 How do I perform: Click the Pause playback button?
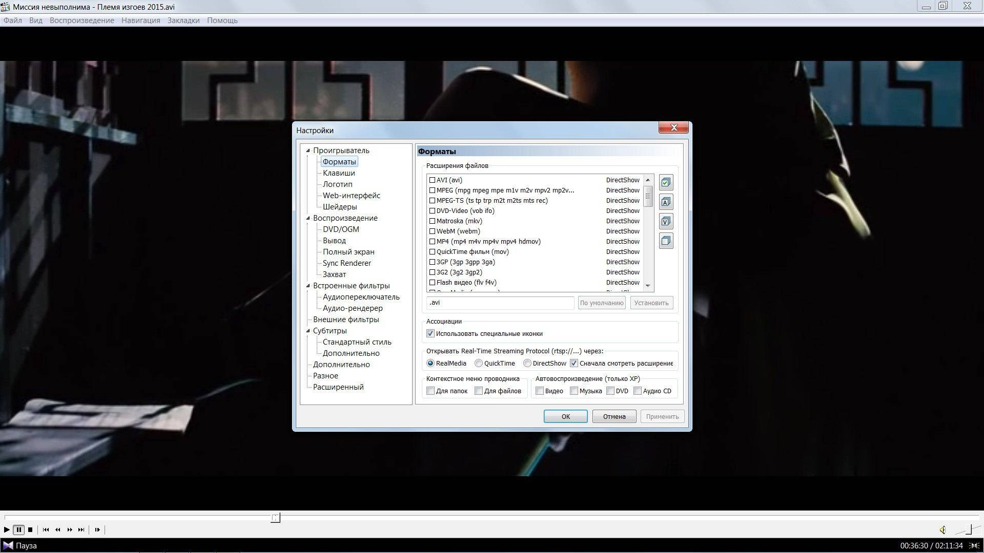[18, 530]
